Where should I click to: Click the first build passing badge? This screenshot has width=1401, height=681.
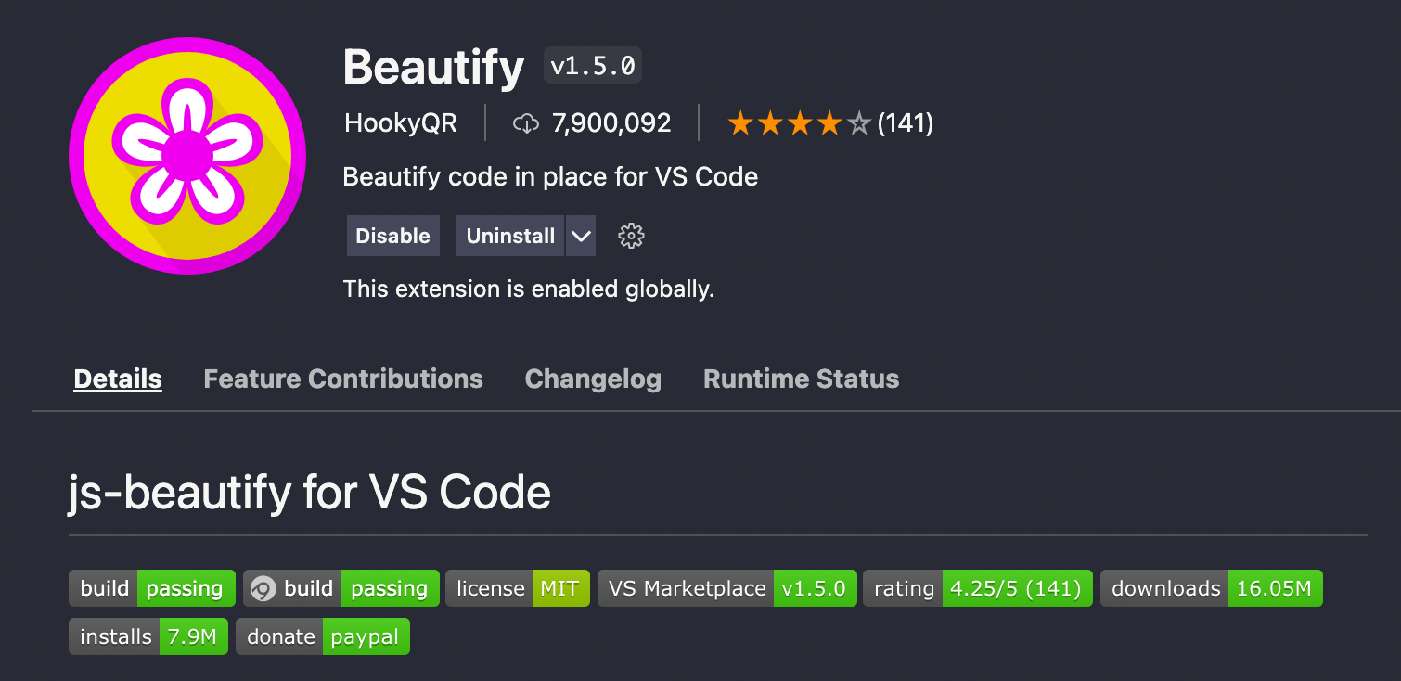[152, 588]
